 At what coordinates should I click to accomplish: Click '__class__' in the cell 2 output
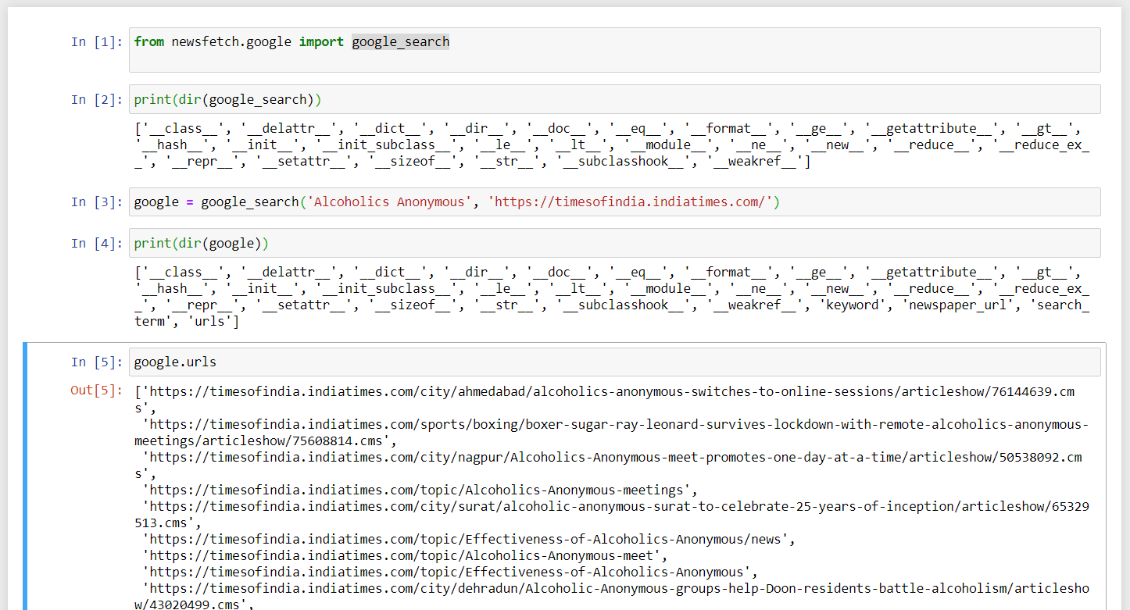(x=183, y=128)
